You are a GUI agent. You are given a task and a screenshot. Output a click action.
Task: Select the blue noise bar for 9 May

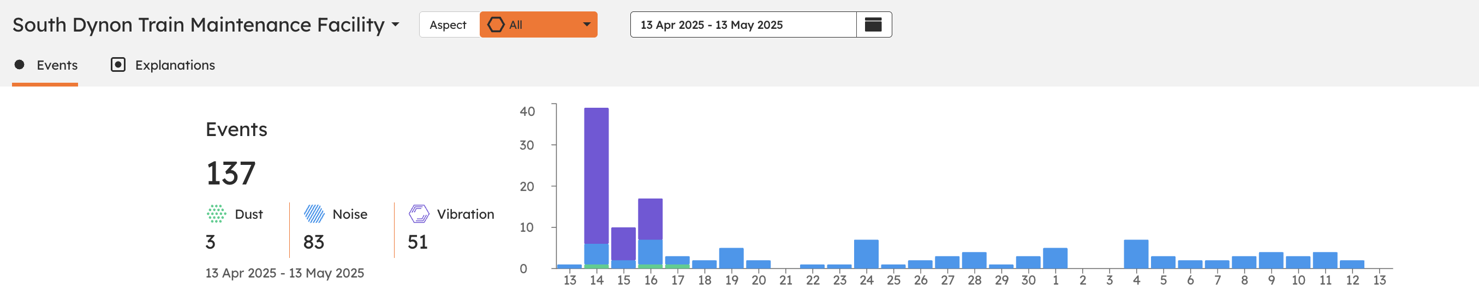pyautogui.click(x=1271, y=261)
